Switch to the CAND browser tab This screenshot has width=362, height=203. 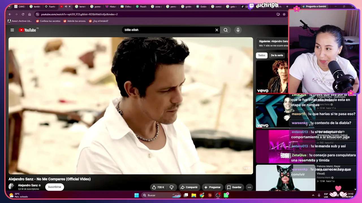coord(20,6)
